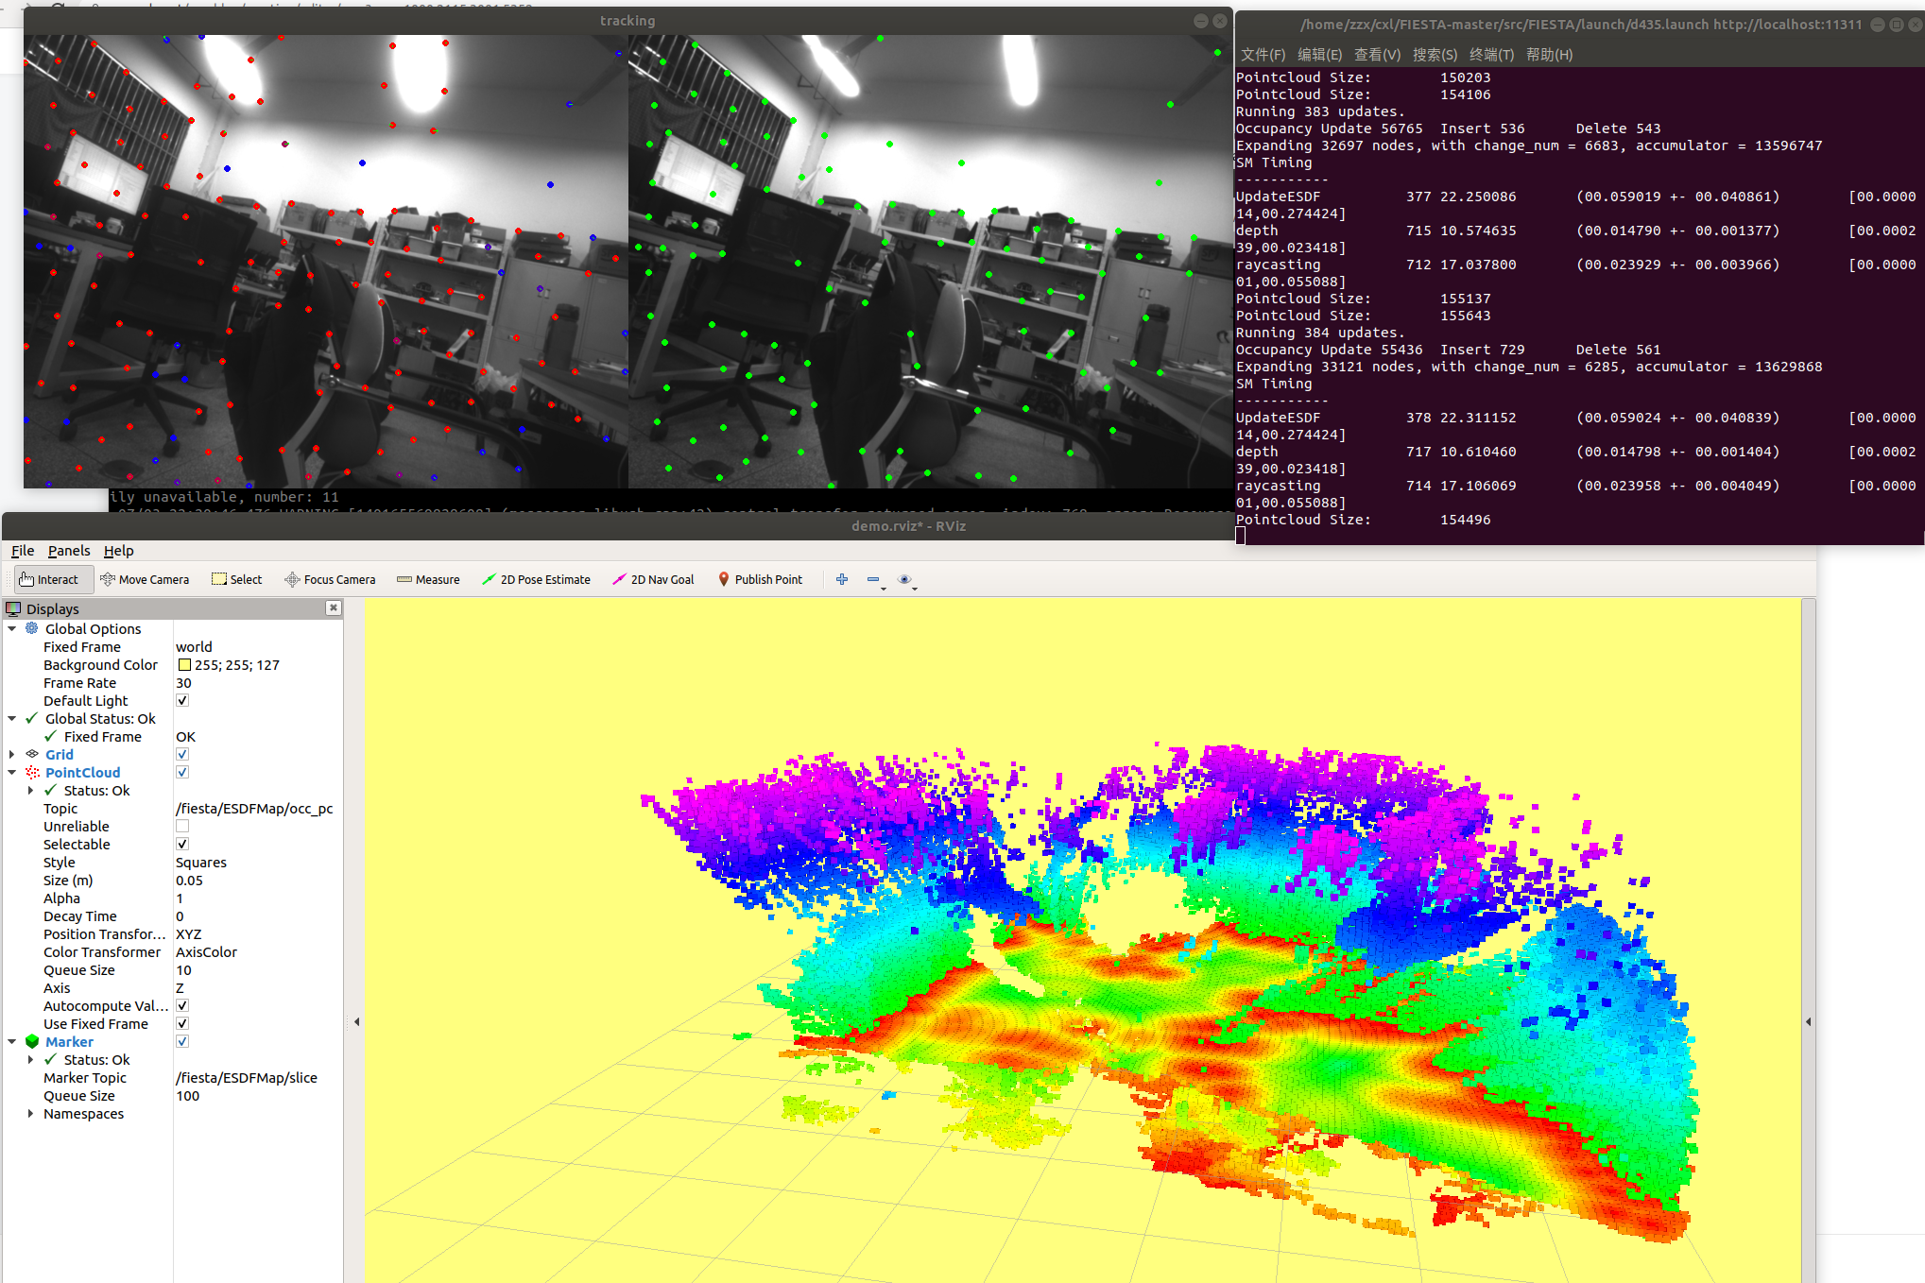Image resolution: width=1925 pixels, height=1283 pixels.
Task: Click the Background Color yellow swatch
Action: 184,664
